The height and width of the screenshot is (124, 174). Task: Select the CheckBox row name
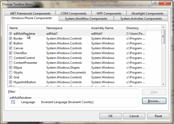coord(20,53)
